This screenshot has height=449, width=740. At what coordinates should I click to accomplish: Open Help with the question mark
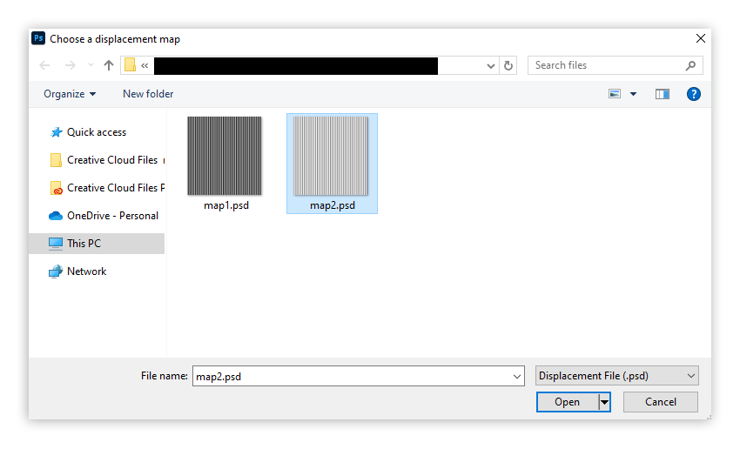693,94
